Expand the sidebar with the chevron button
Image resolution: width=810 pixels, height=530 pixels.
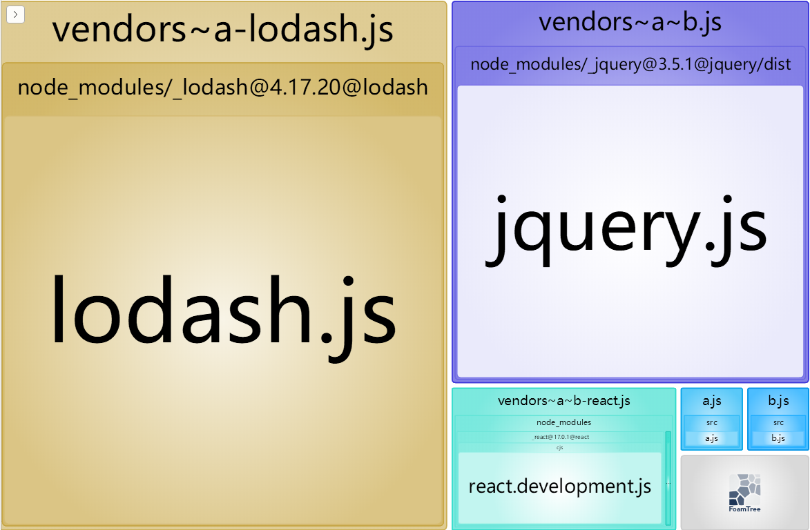[x=15, y=14]
